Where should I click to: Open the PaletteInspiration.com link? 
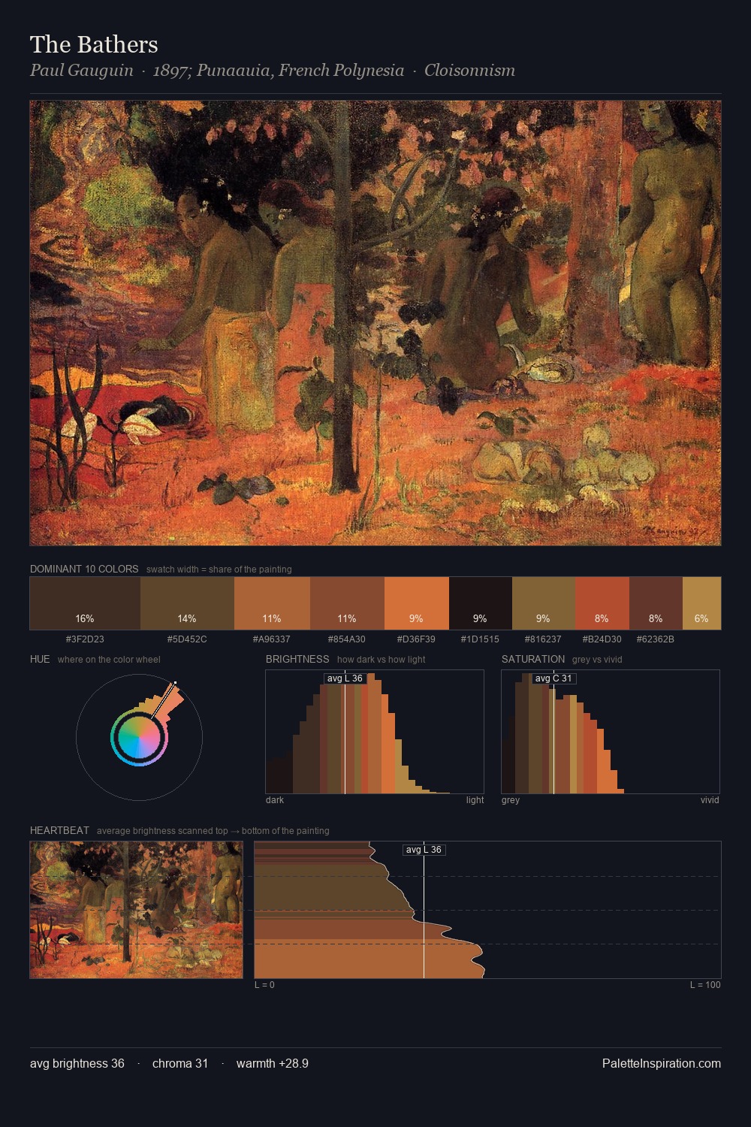[662, 1064]
